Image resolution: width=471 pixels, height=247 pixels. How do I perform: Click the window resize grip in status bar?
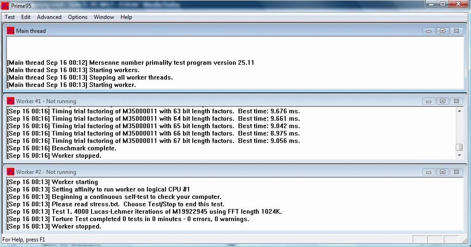tap(465, 240)
